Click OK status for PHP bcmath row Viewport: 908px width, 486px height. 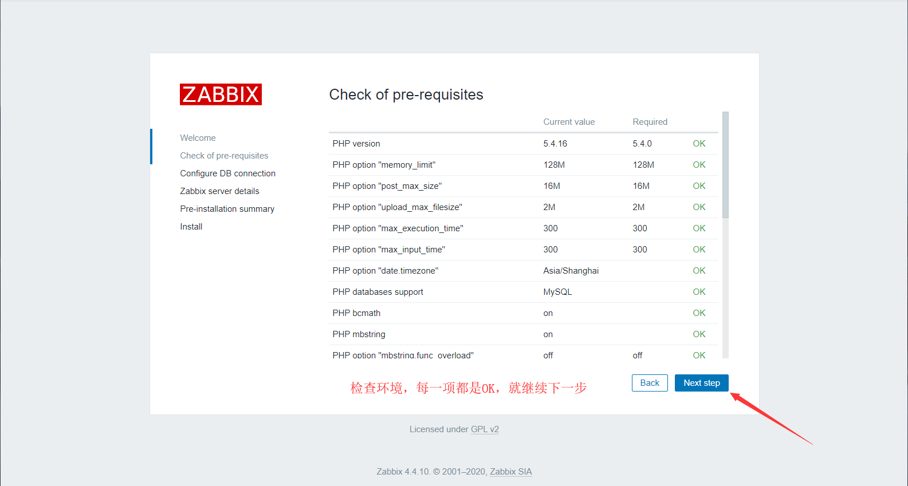[x=699, y=313]
